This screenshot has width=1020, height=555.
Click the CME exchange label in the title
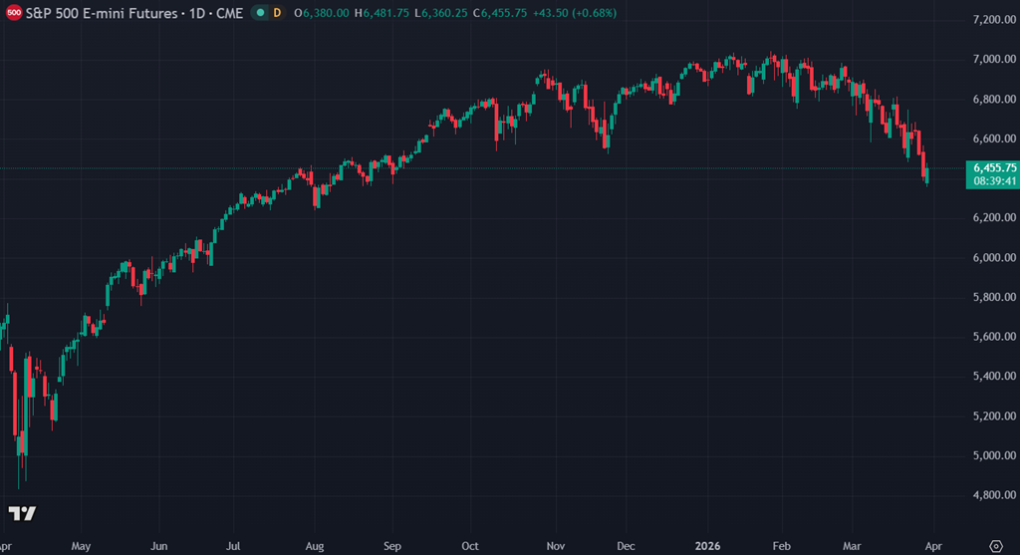point(227,13)
